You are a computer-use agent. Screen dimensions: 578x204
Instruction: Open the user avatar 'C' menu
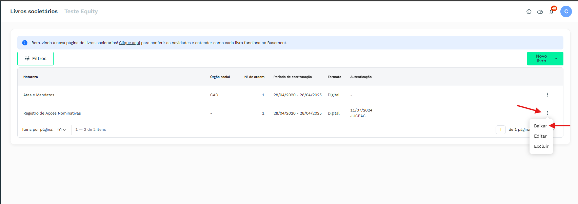(566, 12)
